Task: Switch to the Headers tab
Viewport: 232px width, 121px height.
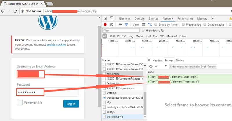Action: (157, 60)
